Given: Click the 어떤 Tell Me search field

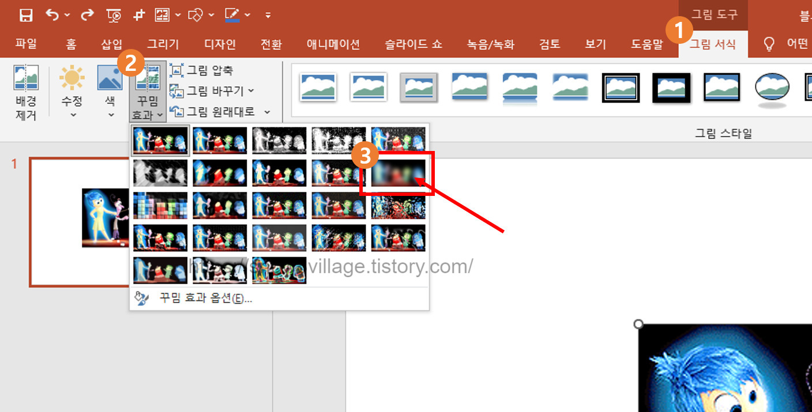Looking at the screenshot, I should 798,44.
